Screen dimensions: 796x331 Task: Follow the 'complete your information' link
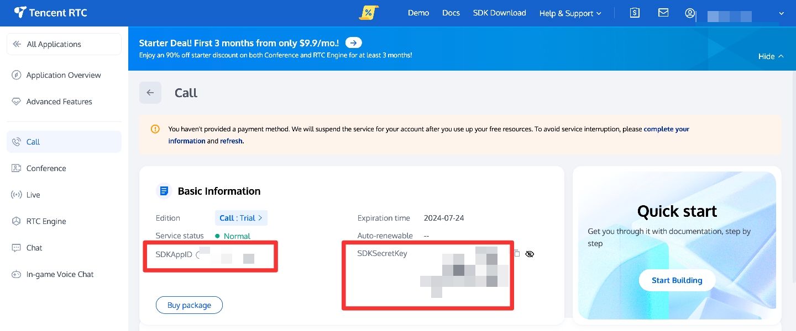tap(666, 129)
